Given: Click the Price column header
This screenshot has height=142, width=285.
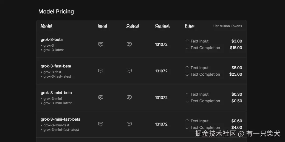Looking at the screenshot, I should 190,25.
